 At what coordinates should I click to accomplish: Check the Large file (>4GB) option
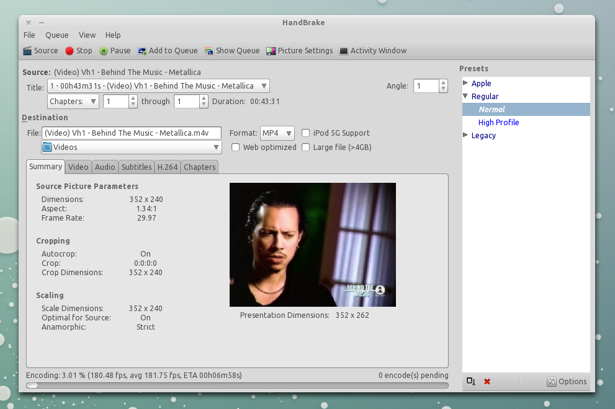point(306,147)
